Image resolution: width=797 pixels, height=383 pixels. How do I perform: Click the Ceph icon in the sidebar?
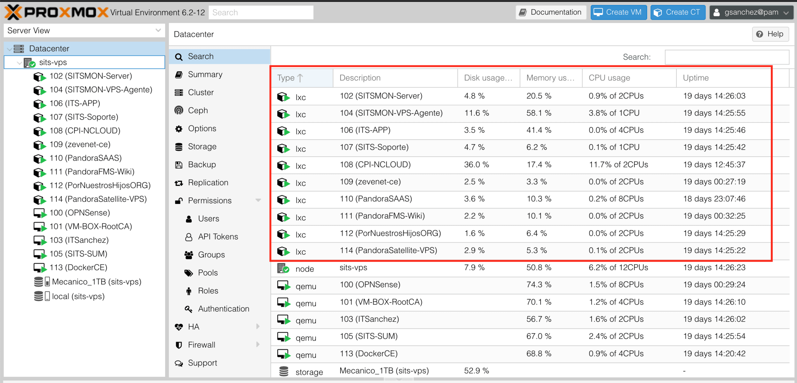(179, 110)
